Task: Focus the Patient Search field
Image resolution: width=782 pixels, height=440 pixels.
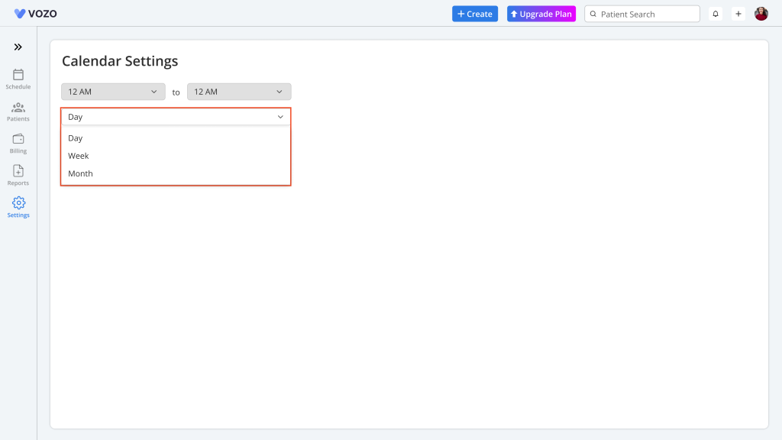Action: tap(646, 14)
